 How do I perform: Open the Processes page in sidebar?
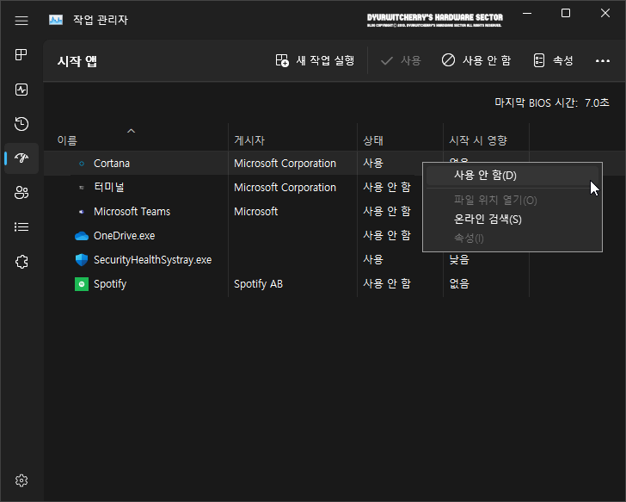point(21,54)
